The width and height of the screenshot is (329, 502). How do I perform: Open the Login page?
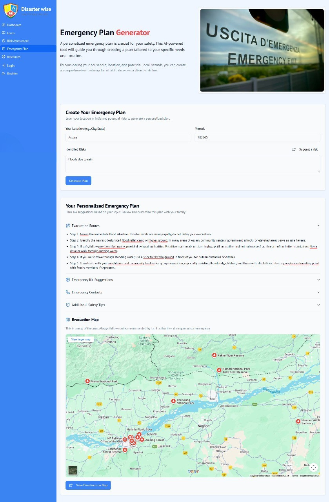click(x=28, y=65)
